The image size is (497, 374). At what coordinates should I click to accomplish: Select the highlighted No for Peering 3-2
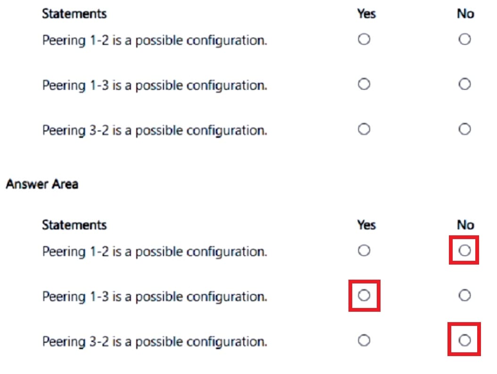point(464,340)
